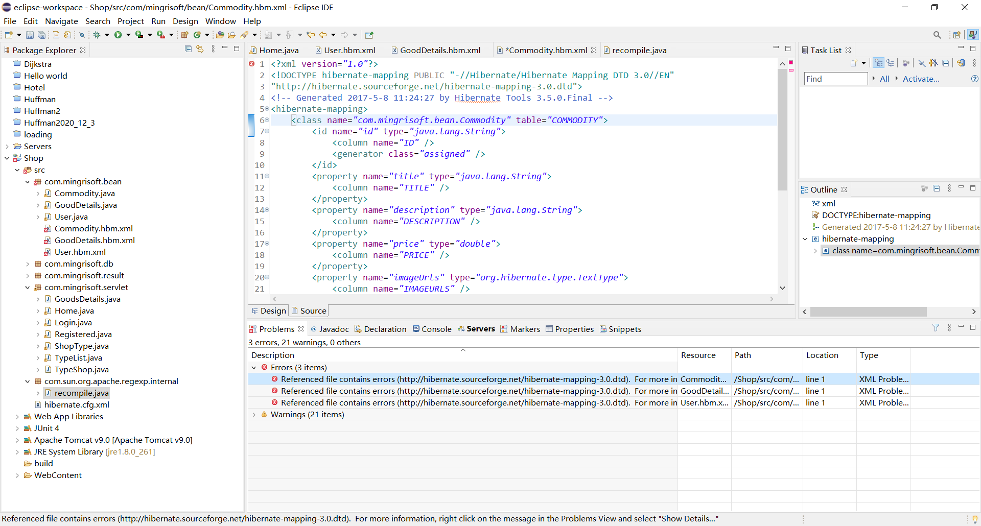Start debugging with the bug icon
This screenshot has width=981, height=526.
click(97, 35)
